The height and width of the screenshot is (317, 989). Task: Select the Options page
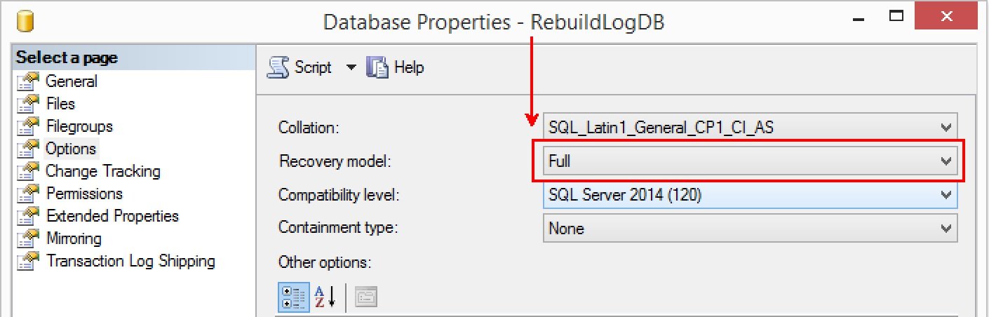coord(71,149)
